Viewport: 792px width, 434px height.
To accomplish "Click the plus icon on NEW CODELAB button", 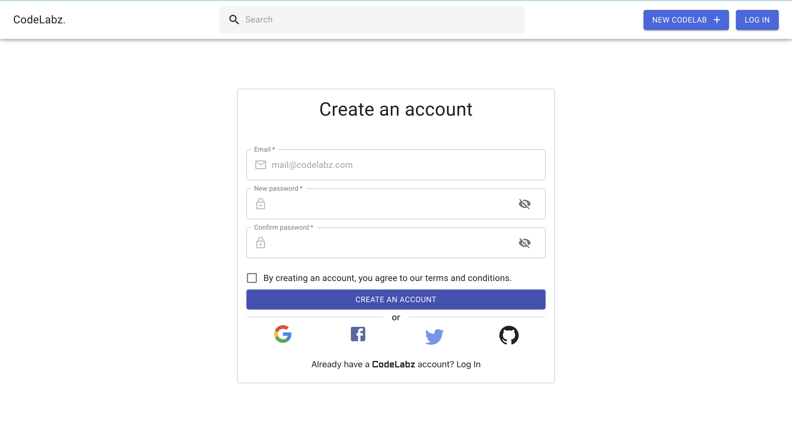I will point(717,20).
